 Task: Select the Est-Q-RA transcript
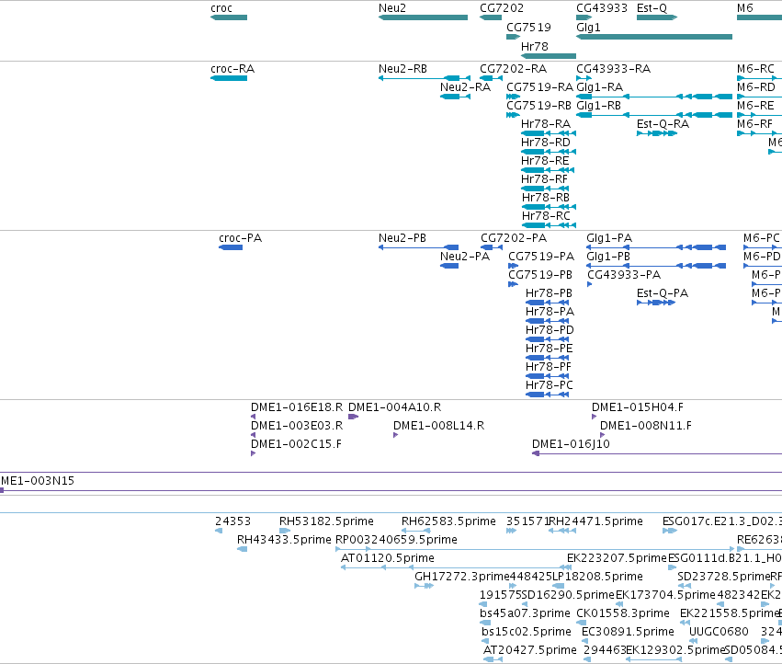[x=657, y=133]
